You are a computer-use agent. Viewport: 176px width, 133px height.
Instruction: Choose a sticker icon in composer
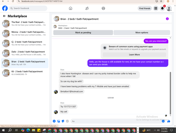pyautogui.click(x=63, y=121)
